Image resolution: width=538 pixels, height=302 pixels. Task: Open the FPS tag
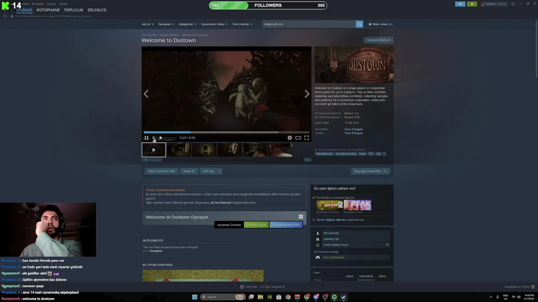coord(371,154)
